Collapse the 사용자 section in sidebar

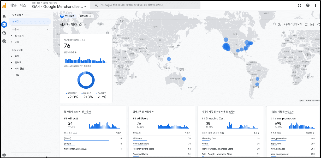(x=47, y=29)
